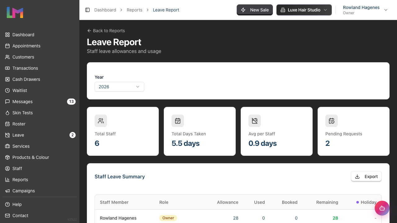Expand the Rowland Hagenes user menu
The width and height of the screenshot is (397, 223).
coord(365,10)
